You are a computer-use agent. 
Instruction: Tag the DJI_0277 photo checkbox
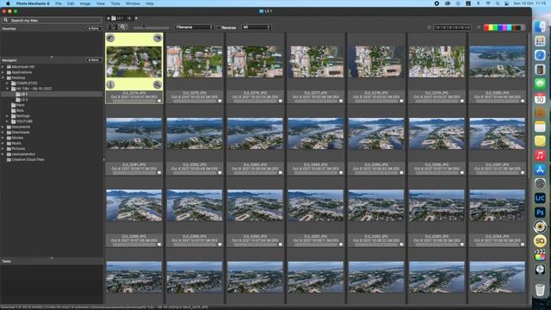tap(341, 101)
